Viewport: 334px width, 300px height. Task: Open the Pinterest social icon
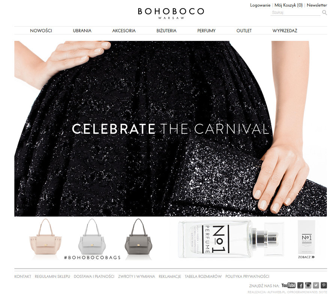coord(324,285)
